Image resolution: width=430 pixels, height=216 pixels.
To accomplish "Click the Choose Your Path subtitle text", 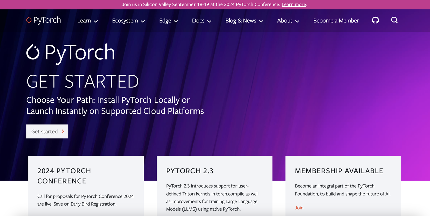I will [115, 105].
